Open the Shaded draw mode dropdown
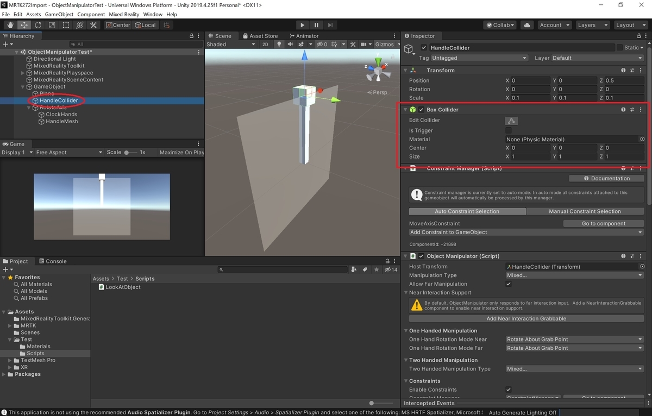 pyautogui.click(x=230, y=45)
